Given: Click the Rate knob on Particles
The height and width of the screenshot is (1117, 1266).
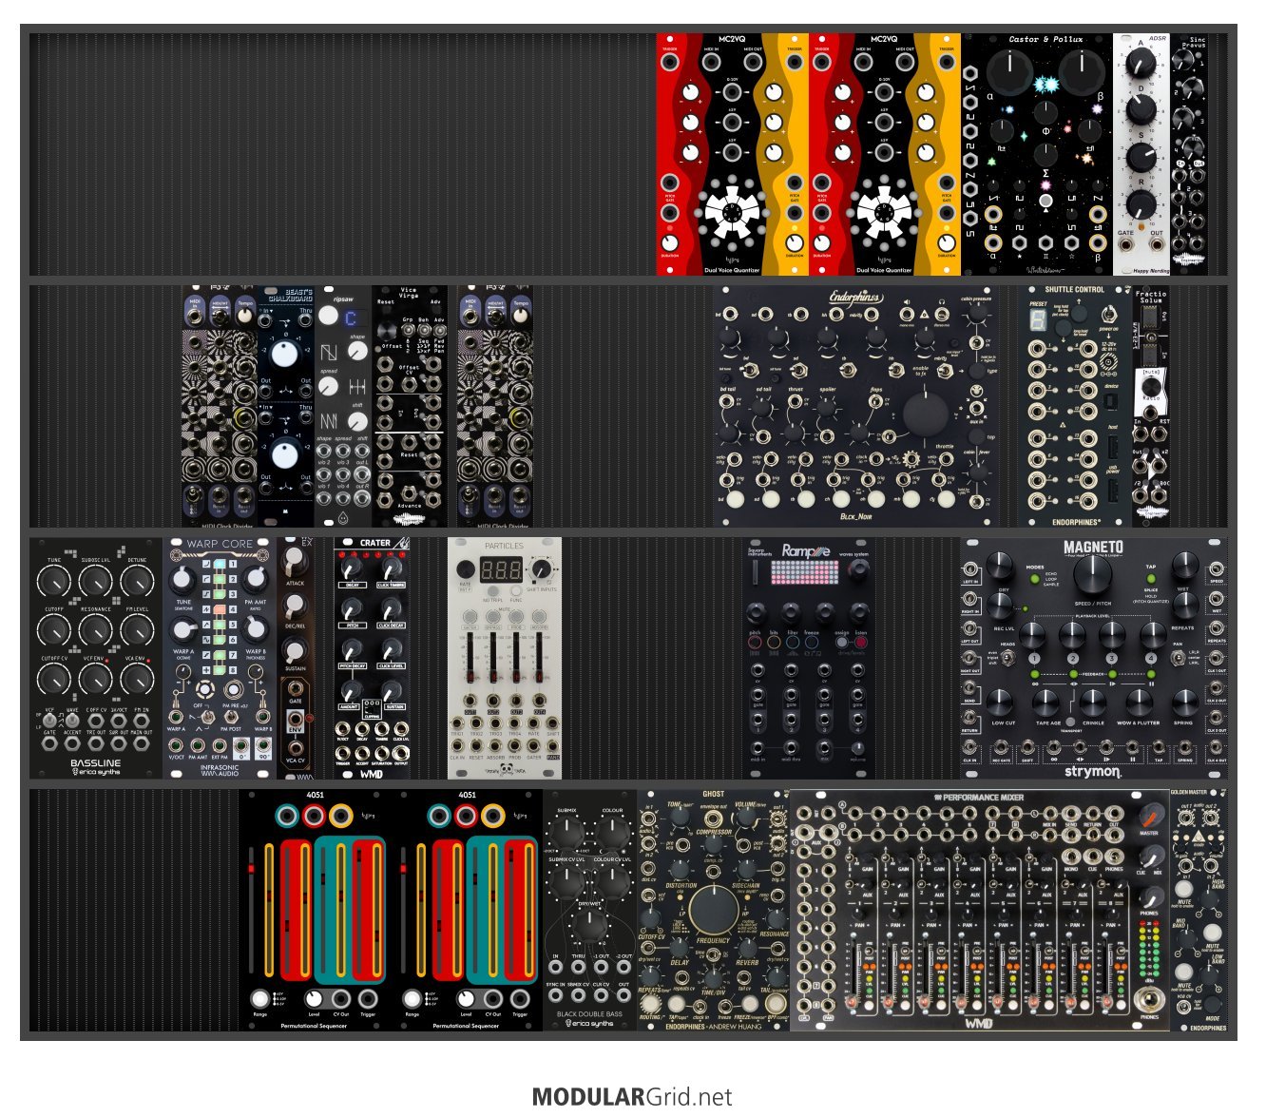Looking at the screenshot, I should pyautogui.click(x=465, y=570).
